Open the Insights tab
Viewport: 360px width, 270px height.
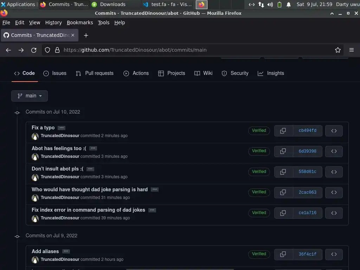pyautogui.click(x=271, y=73)
